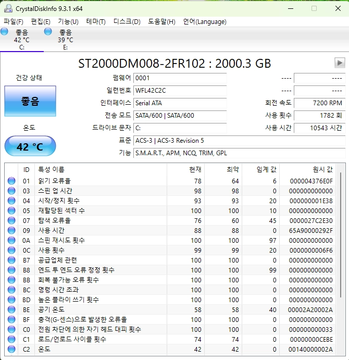Viewport: 349px width, 360px height.
Task: Click the 임계 값 column header
Action: point(260,169)
